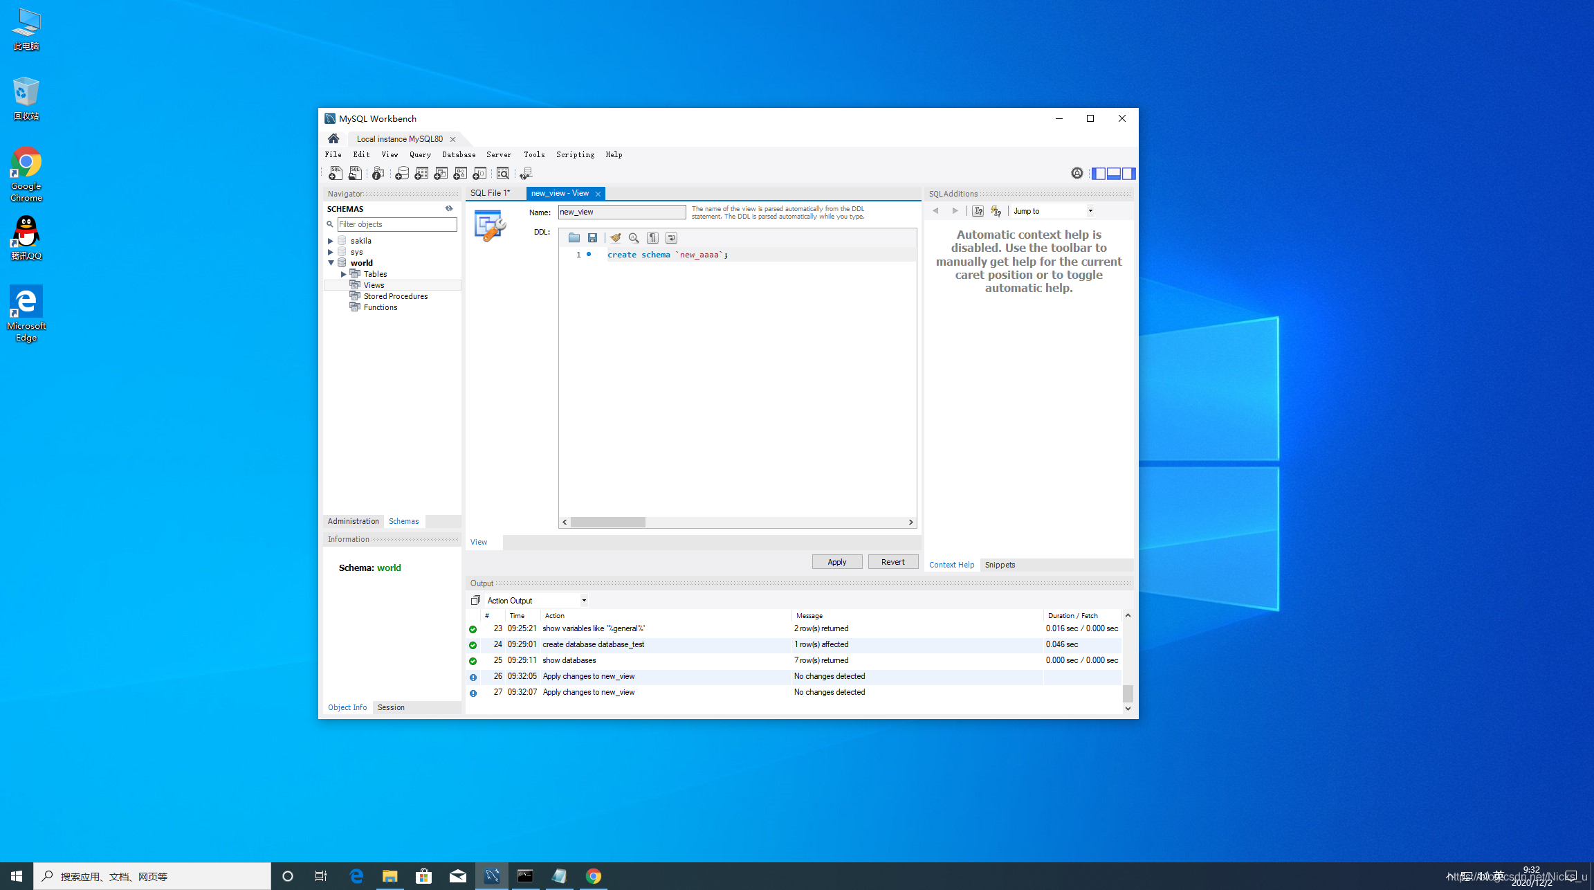Viewport: 1594px width, 890px height.
Task: Click the beautify broom icon in DDL toolbar
Action: click(x=615, y=238)
